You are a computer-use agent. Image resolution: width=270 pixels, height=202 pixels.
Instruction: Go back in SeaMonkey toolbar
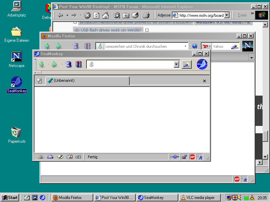click(42, 64)
